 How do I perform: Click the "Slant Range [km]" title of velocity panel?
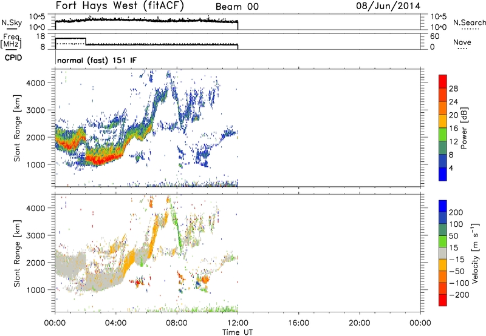click(x=17, y=254)
